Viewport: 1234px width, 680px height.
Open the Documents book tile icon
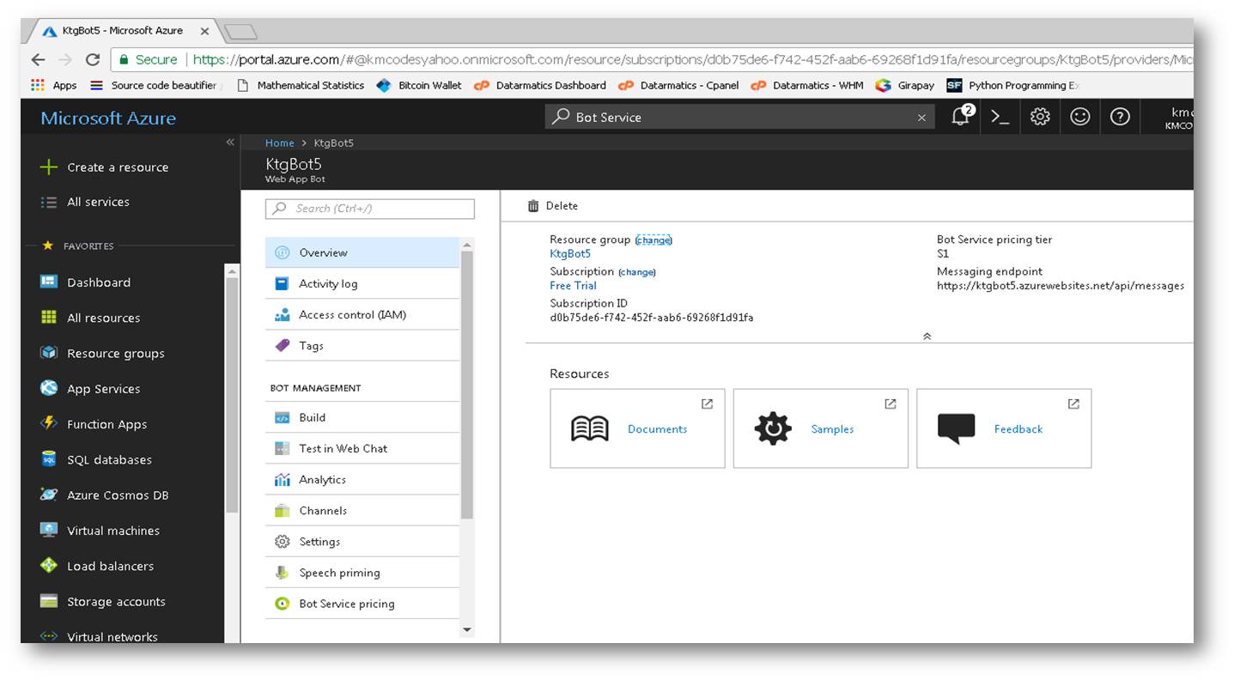590,428
